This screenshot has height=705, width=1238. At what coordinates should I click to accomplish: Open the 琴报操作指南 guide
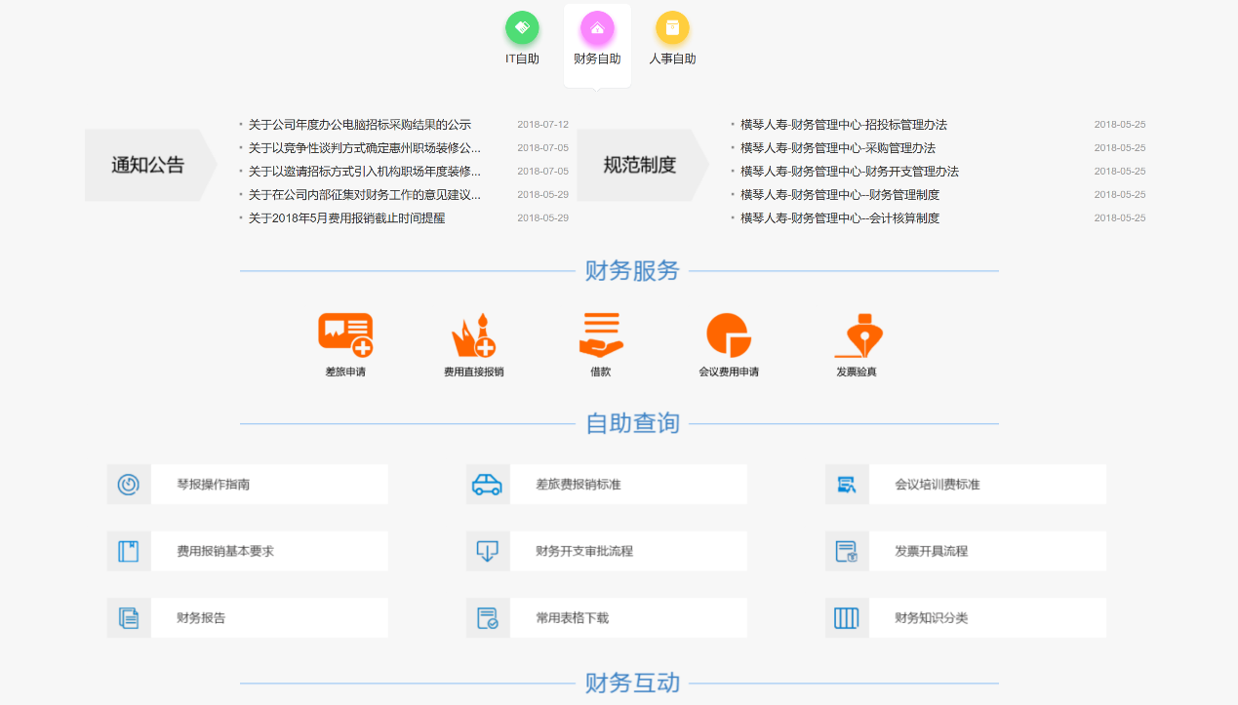coord(213,485)
